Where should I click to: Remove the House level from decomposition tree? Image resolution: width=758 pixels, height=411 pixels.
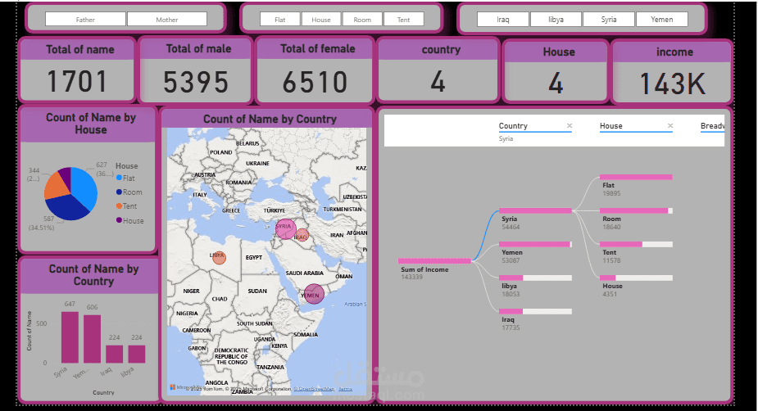coord(670,125)
